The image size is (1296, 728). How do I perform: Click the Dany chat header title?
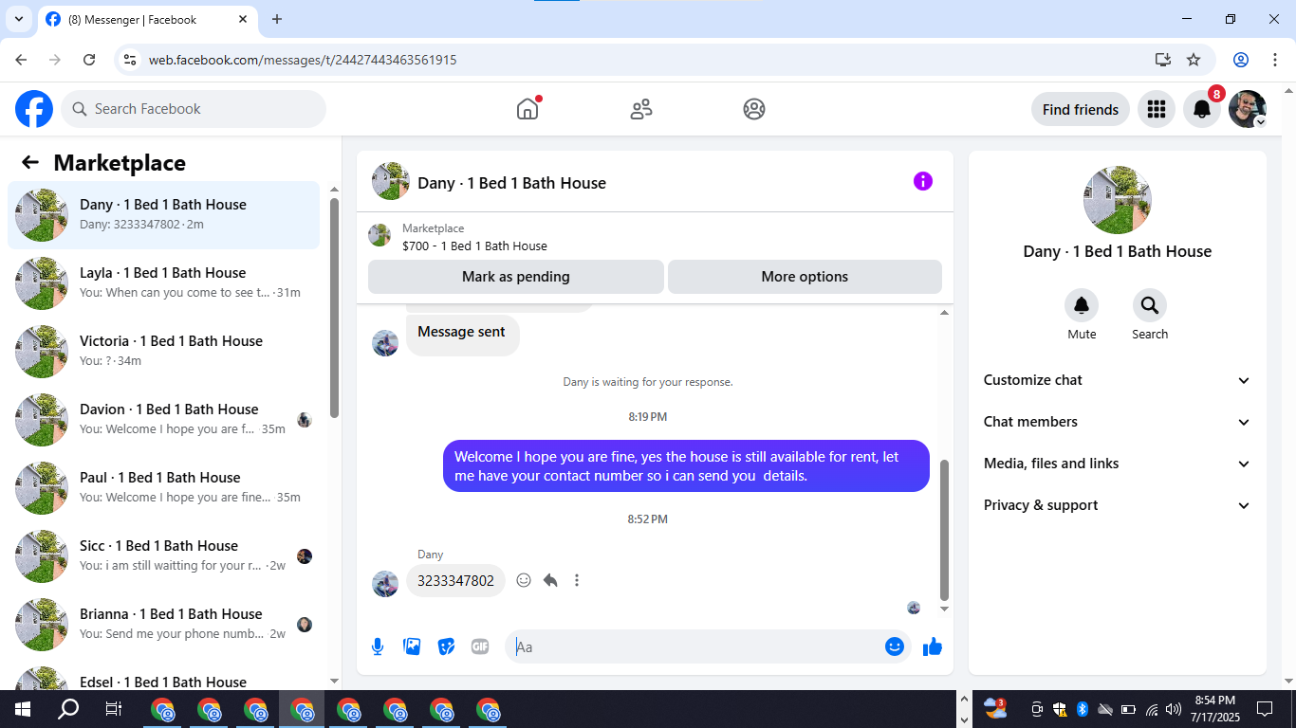click(511, 183)
